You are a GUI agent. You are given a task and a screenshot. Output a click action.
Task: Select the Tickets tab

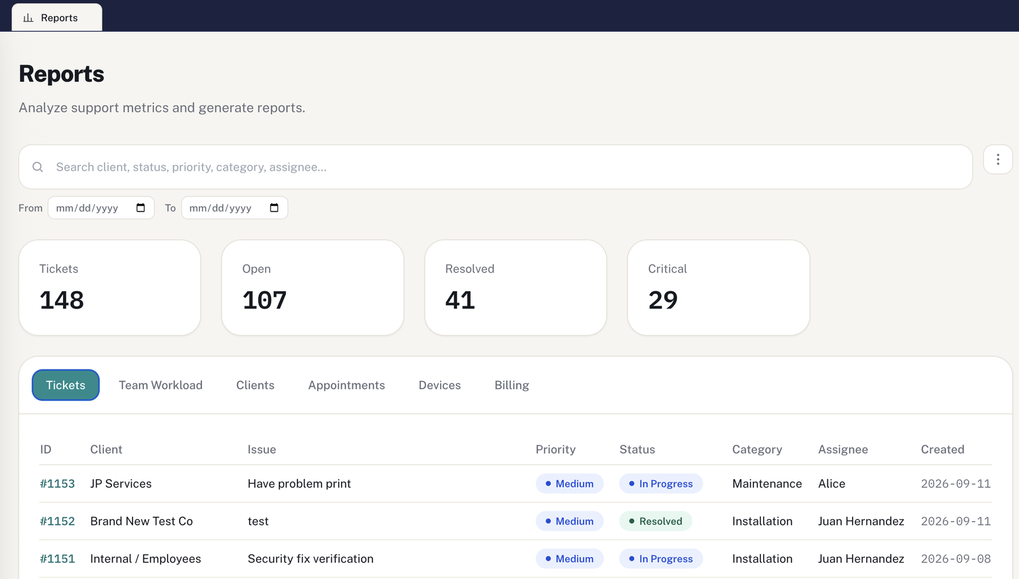[x=66, y=385]
